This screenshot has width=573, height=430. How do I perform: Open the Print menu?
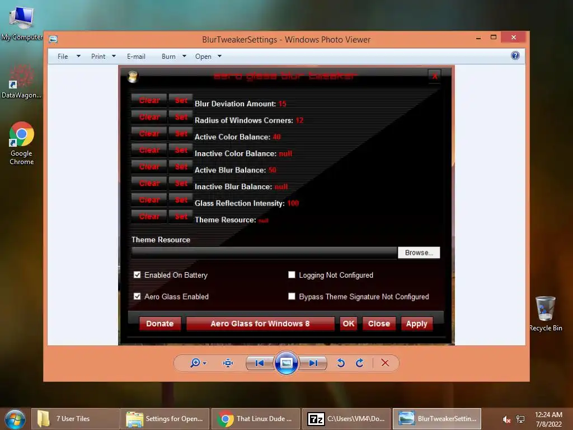click(x=98, y=57)
